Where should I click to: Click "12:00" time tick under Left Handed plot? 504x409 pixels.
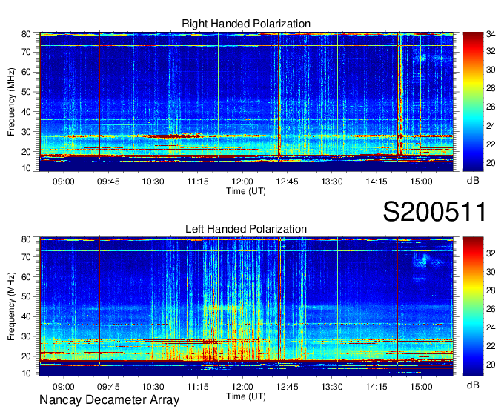pyautogui.click(x=242, y=387)
